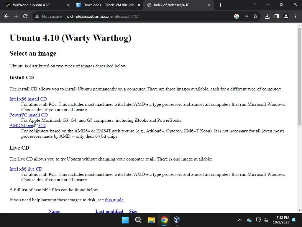
Task: Click the 'Select an image' heading
Action: point(33,53)
